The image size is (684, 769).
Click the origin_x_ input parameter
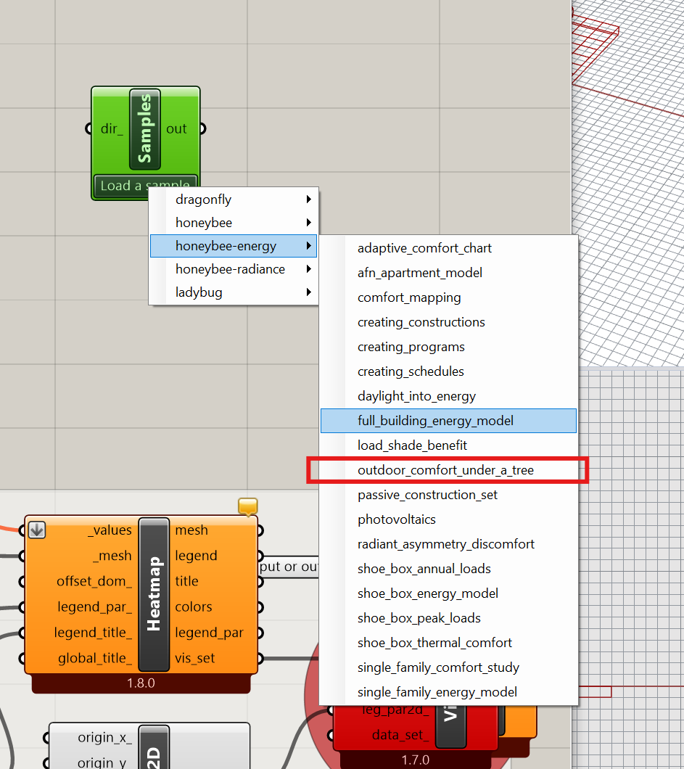104,738
